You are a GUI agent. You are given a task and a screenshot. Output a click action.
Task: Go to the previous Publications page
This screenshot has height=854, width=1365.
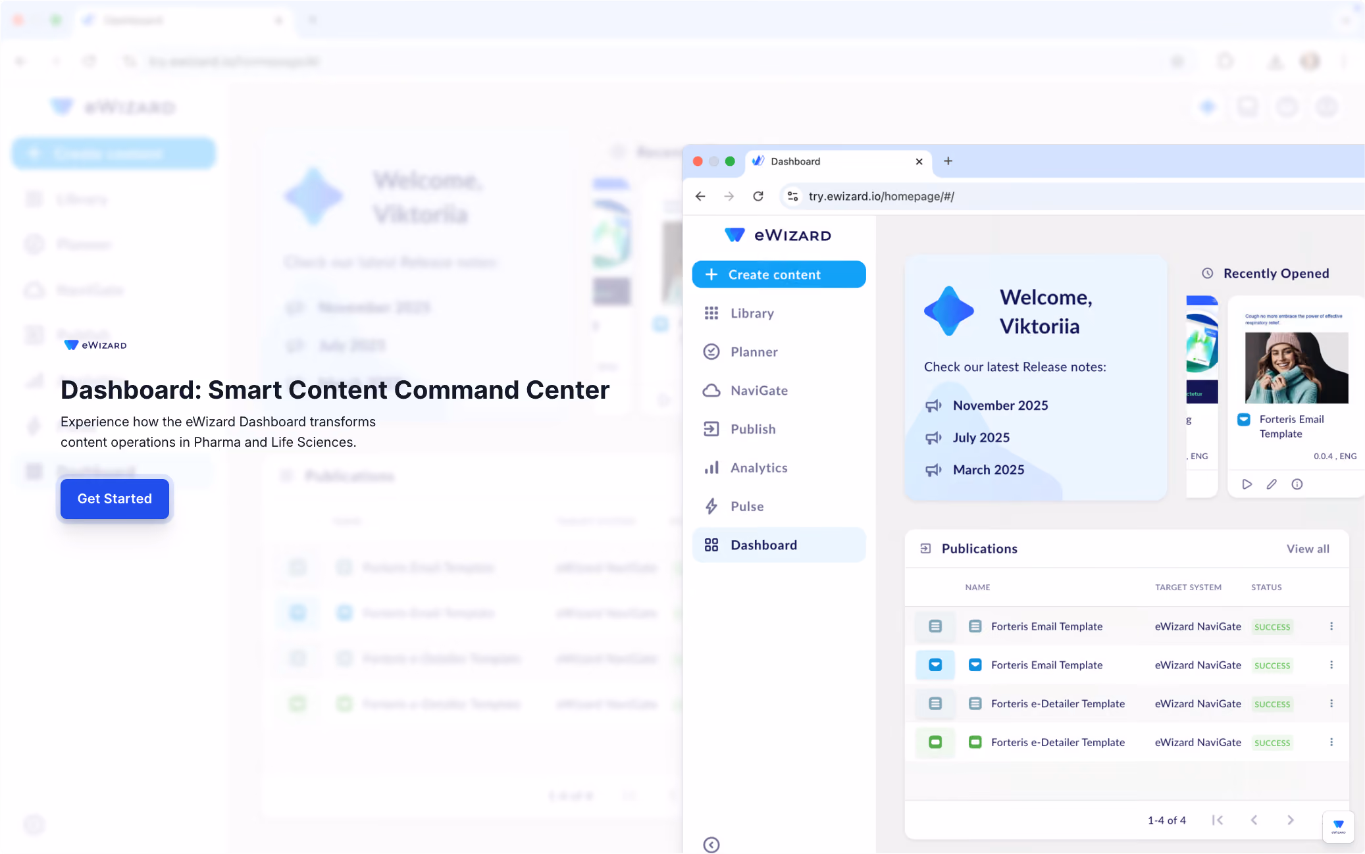(x=1254, y=820)
